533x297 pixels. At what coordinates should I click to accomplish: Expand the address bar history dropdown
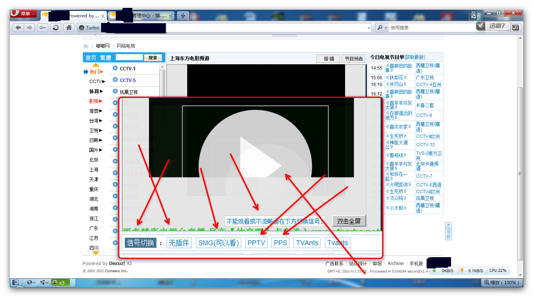point(369,28)
